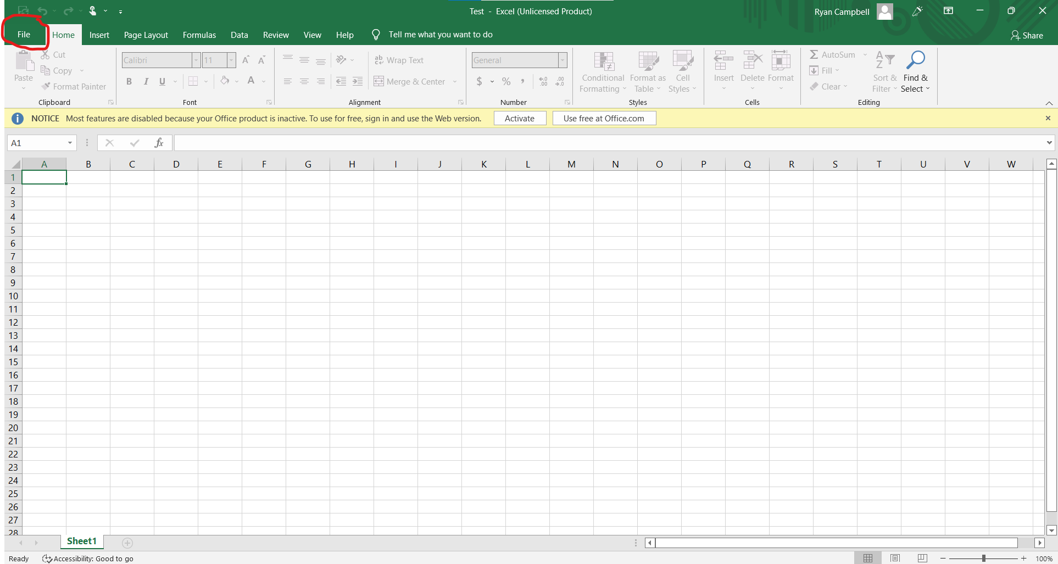
Task: Toggle Italic formatting
Action: tap(146, 81)
